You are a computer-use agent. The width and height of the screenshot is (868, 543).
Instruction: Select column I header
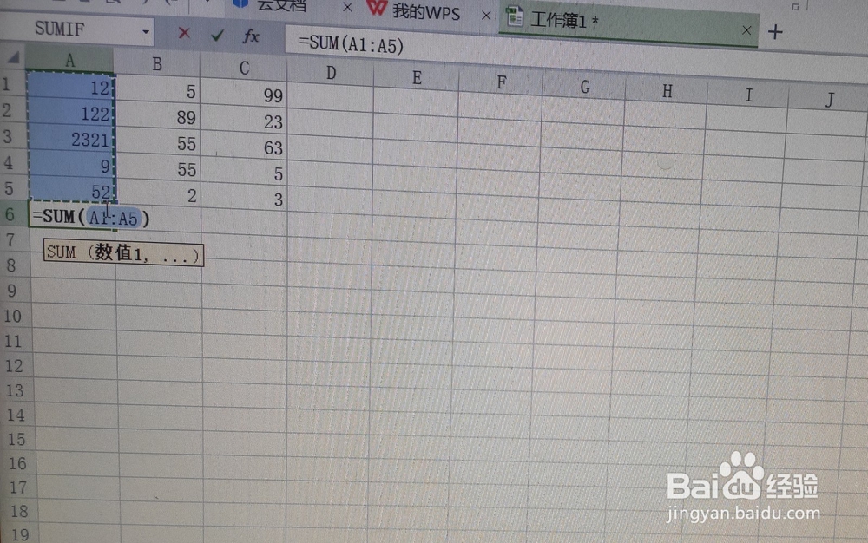[748, 95]
